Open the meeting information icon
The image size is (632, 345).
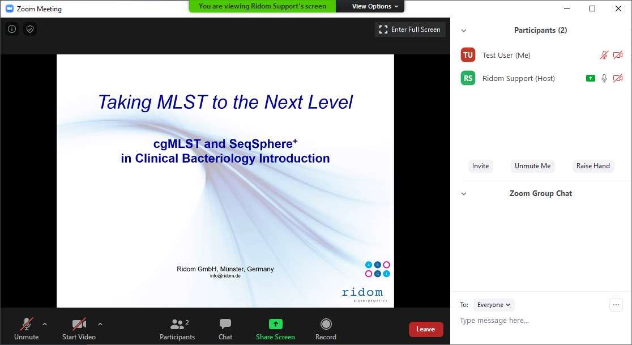tap(12, 29)
